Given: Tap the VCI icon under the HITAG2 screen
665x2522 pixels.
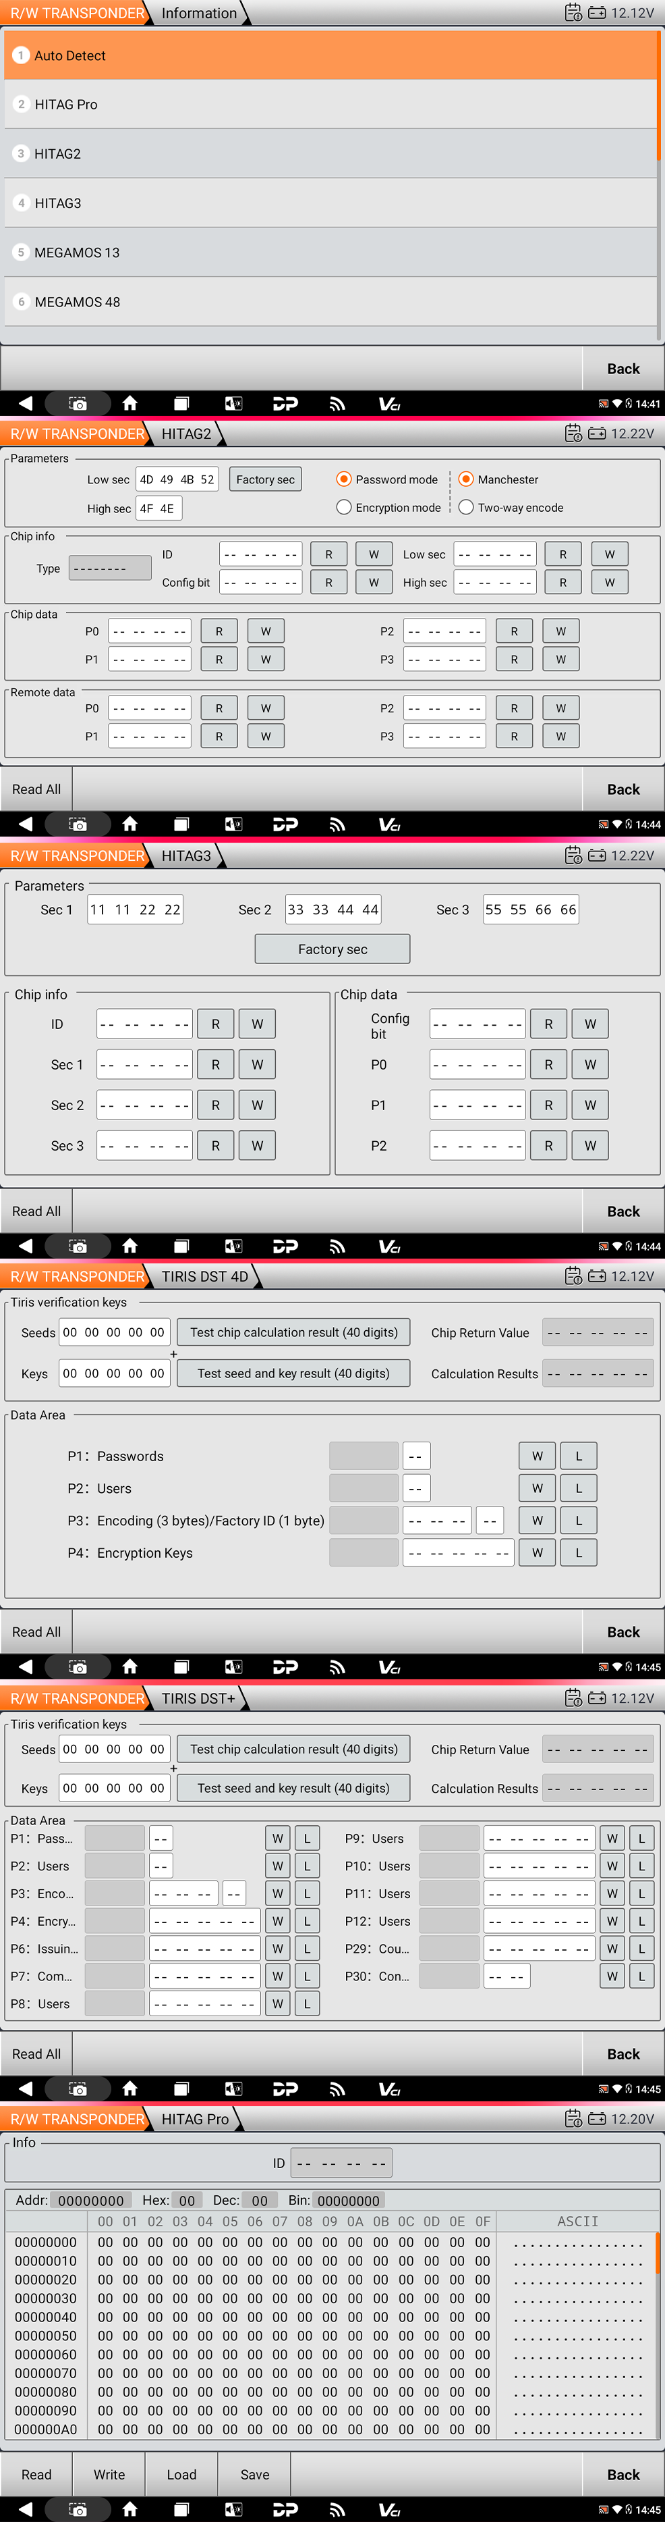Looking at the screenshot, I should (x=389, y=824).
